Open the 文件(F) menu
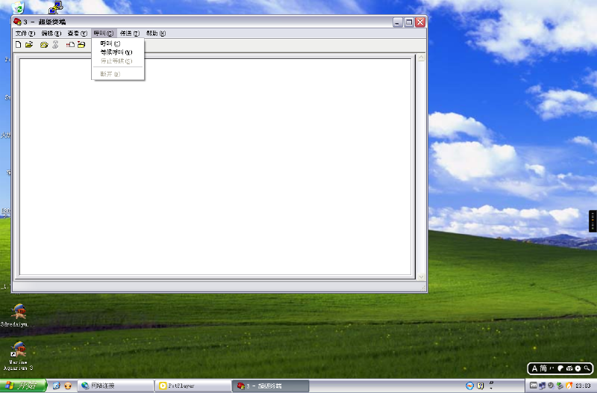Viewport: 597px width, 393px height. [x=25, y=34]
